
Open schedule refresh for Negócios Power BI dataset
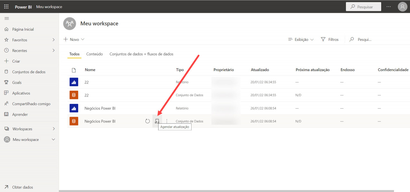[x=157, y=121]
